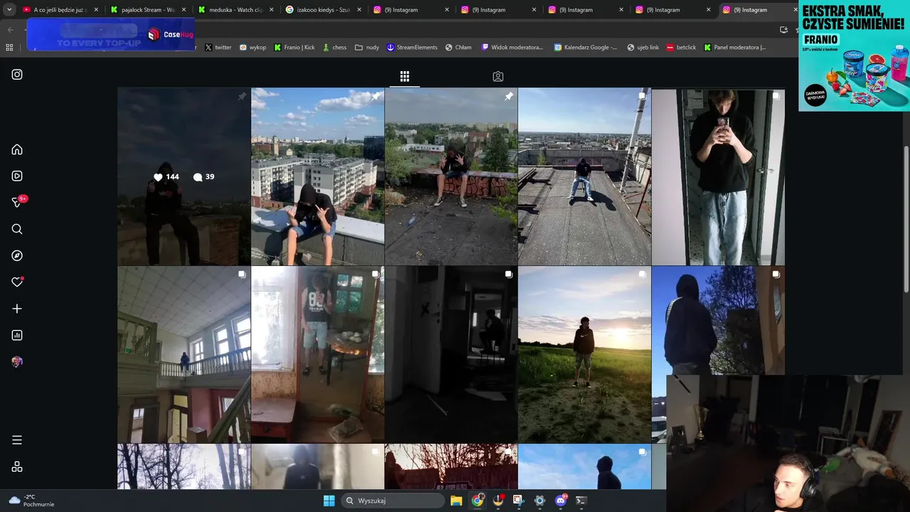Screen dimensions: 910x512
Task: Open the dark post with 144 likes
Action: point(183,176)
